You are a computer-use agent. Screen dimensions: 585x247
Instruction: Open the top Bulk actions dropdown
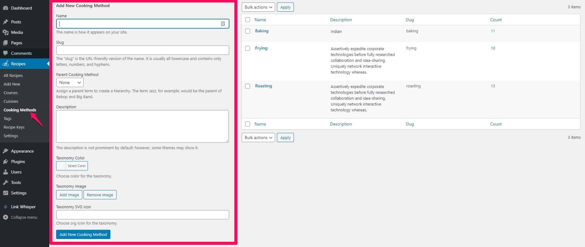(258, 7)
